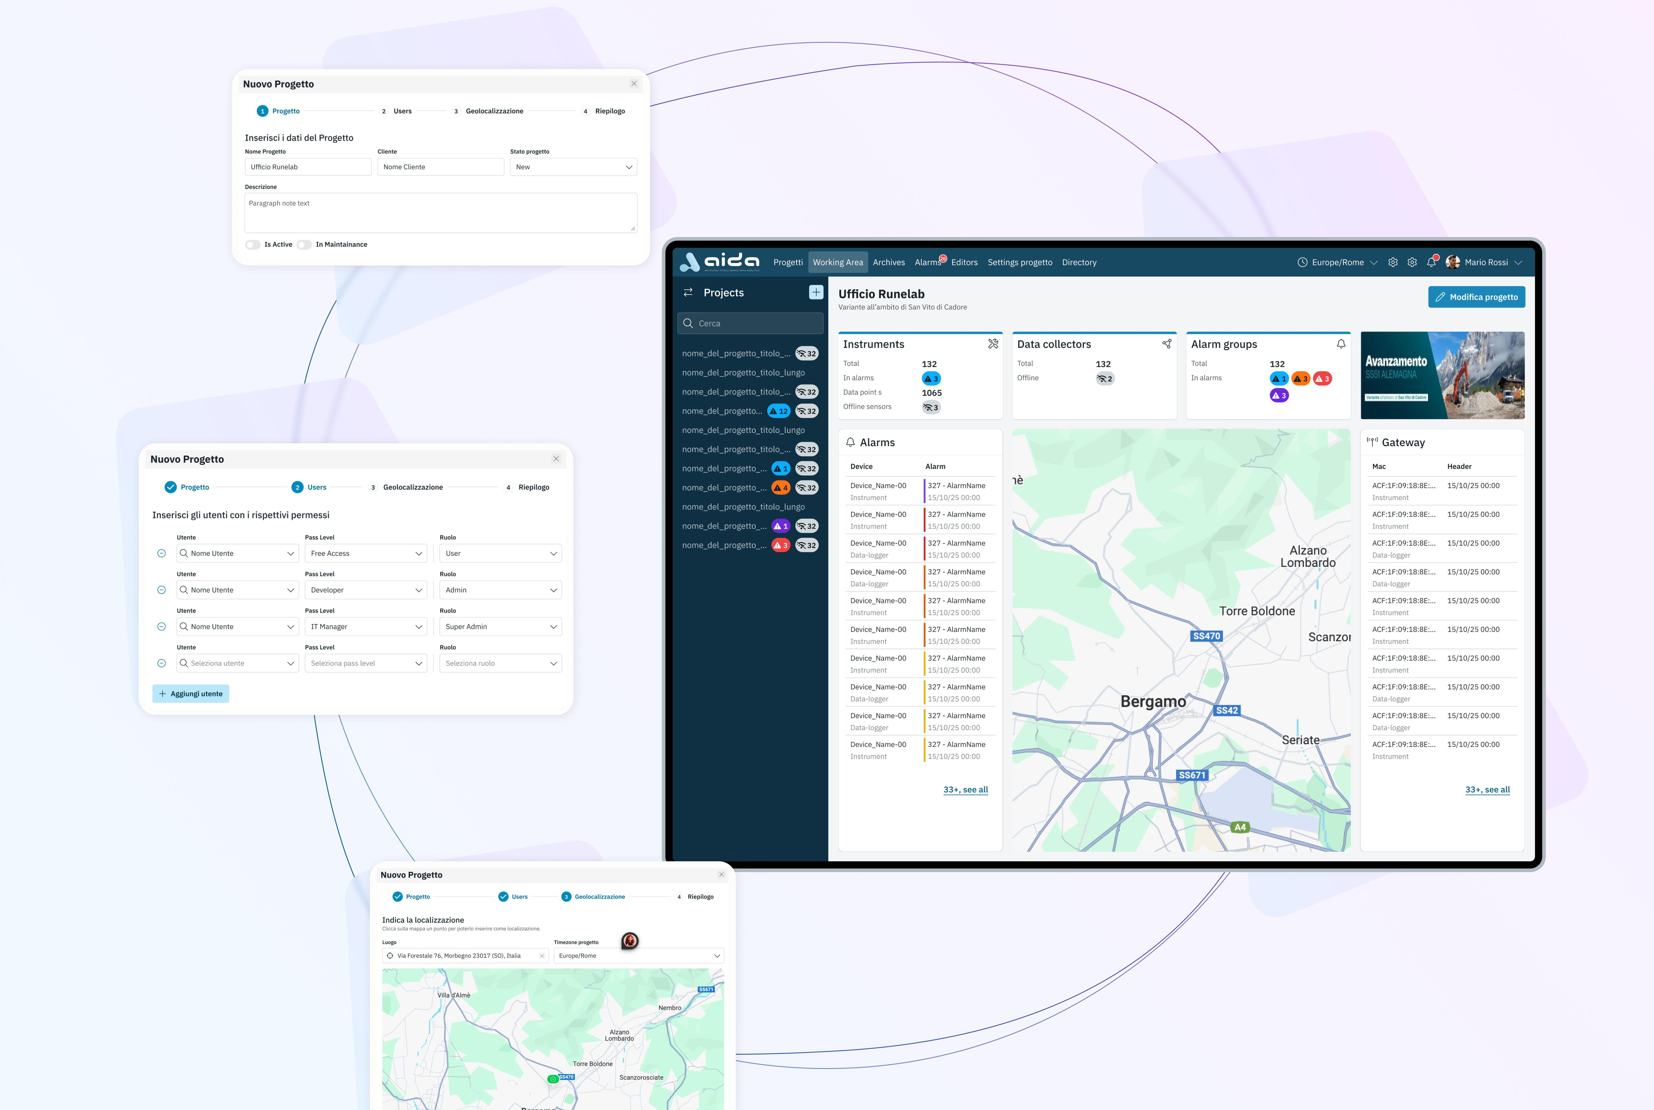The image size is (1654, 1110).
Task: Open the Seleziona ruolo dropdown
Action: tap(500, 663)
